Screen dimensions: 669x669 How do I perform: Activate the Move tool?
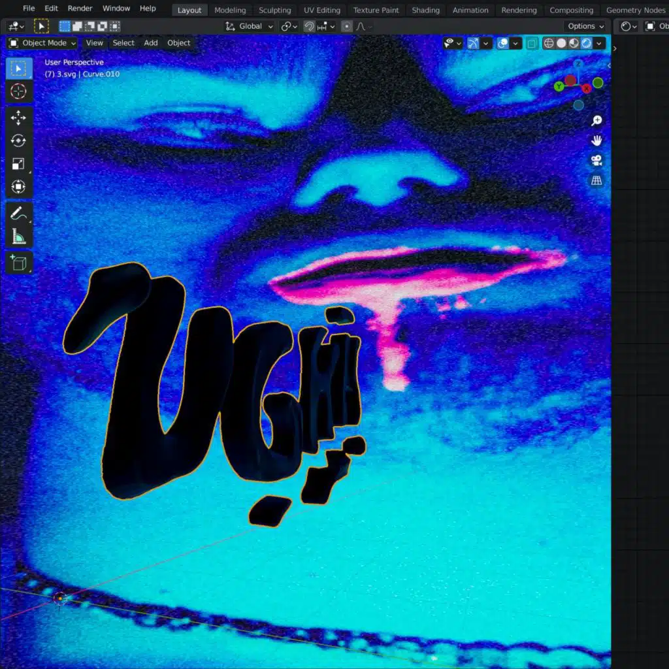(x=18, y=118)
